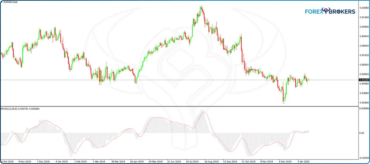Click the highest candlestick peak in August 2019
370x164 pixels.
[201, 6]
